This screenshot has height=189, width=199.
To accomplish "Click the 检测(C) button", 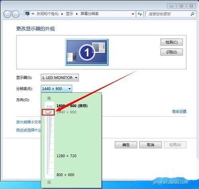I will click(x=172, y=42).
